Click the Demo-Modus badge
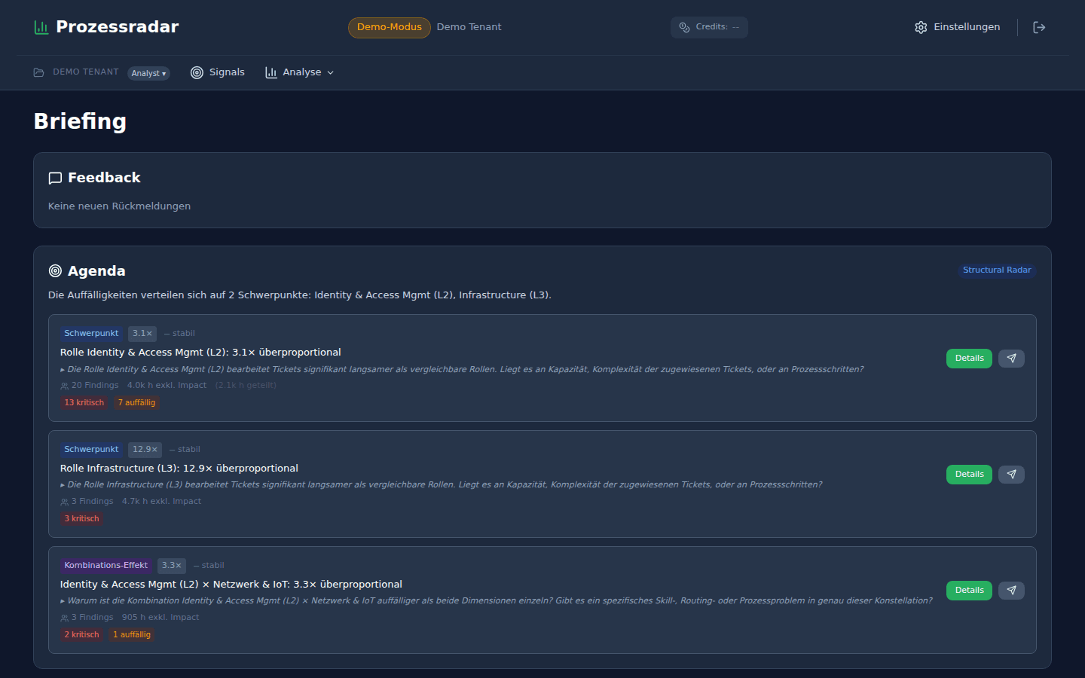Image resolution: width=1085 pixels, height=678 pixels. point(389,27)
